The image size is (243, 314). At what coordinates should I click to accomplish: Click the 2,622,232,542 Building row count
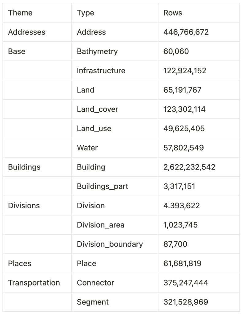point(189,167)
